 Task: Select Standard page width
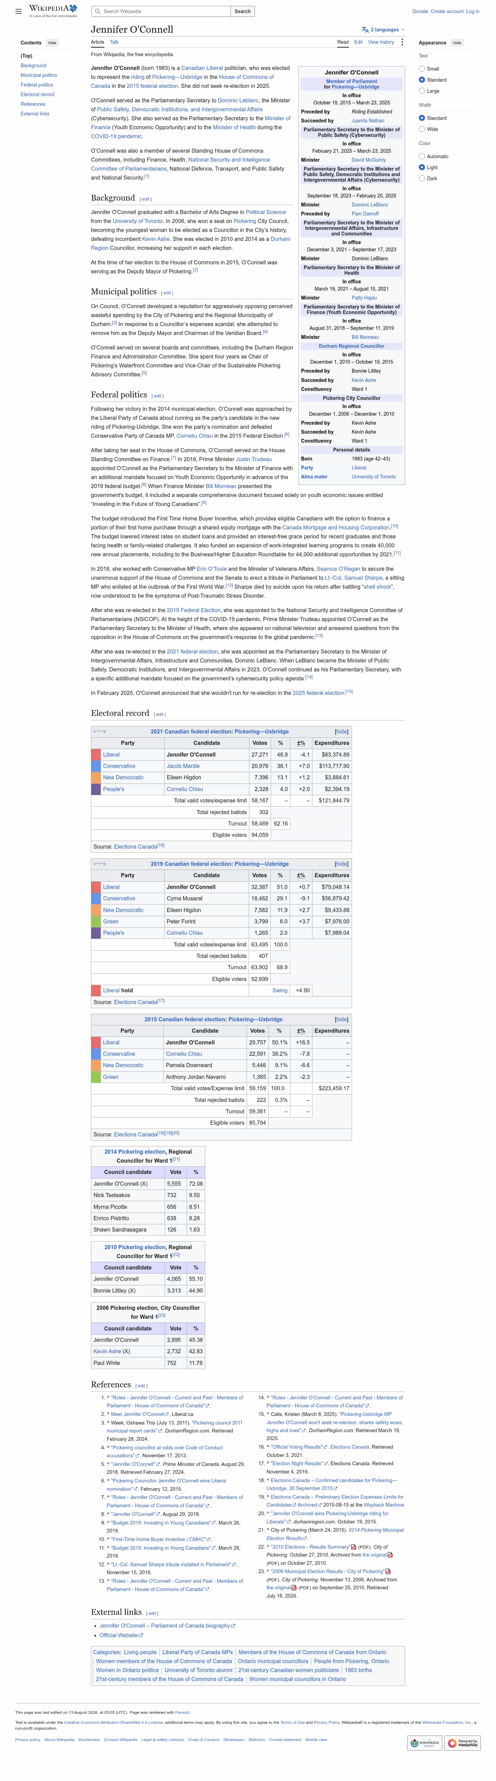tap(421, 118)
